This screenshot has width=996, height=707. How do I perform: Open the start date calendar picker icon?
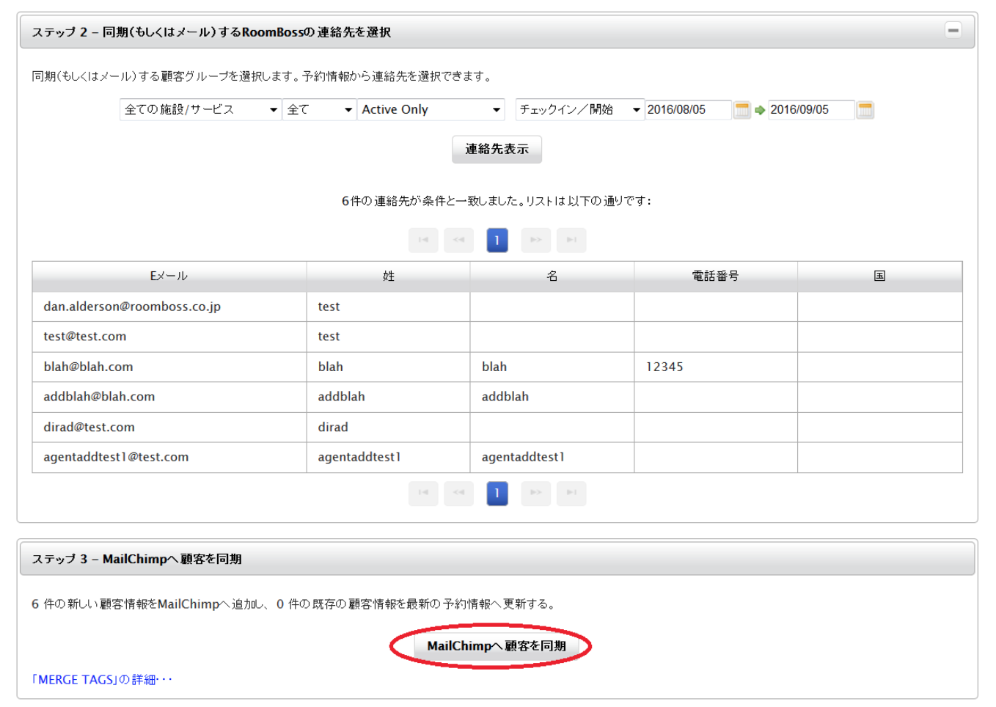[741, 110]
